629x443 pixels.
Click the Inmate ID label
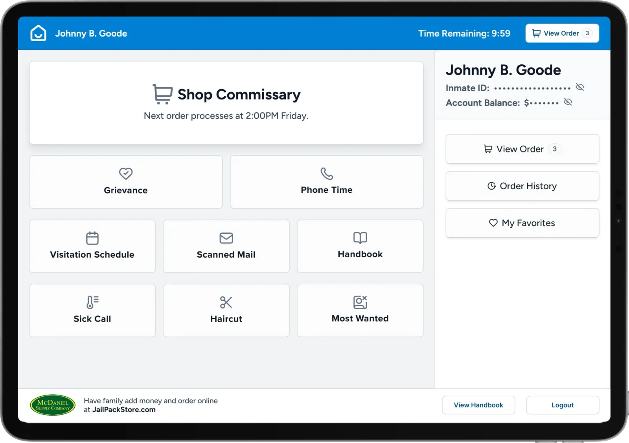click(x=467, y=88)
